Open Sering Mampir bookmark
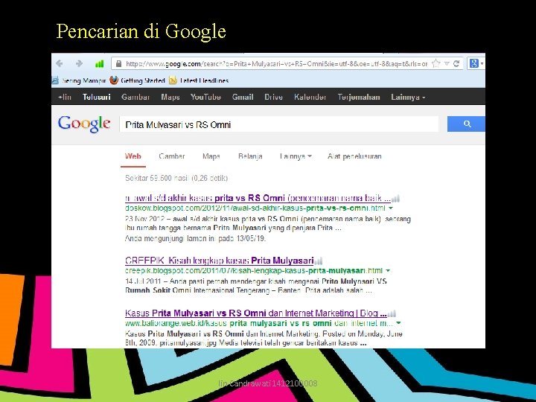Image resolution: width=536 pixels, height=402 pixels. (x=80, y=80)
